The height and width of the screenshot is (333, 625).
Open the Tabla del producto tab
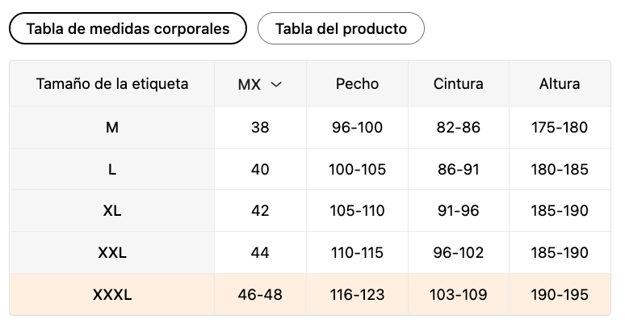coord(341,28)
